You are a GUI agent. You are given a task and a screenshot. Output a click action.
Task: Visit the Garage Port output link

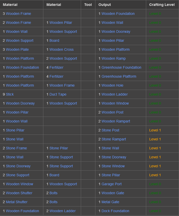(112, 184)
